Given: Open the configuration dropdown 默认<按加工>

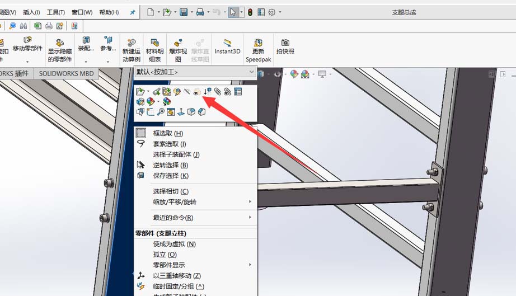Looking at the screenshot, I should click(x=195, y=72).
